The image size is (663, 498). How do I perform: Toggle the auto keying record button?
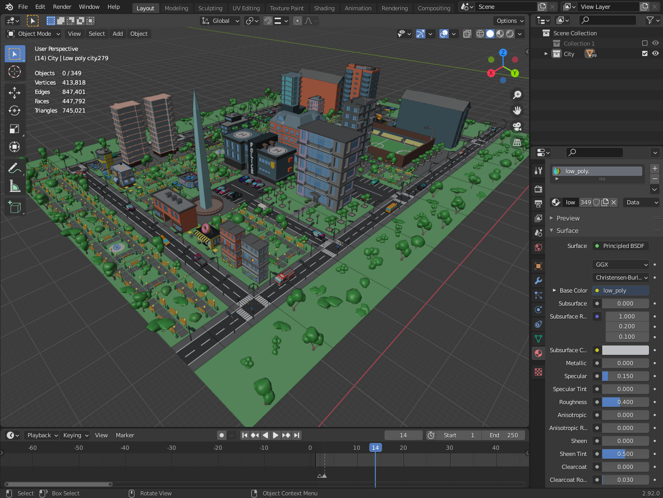pos(222,435)
